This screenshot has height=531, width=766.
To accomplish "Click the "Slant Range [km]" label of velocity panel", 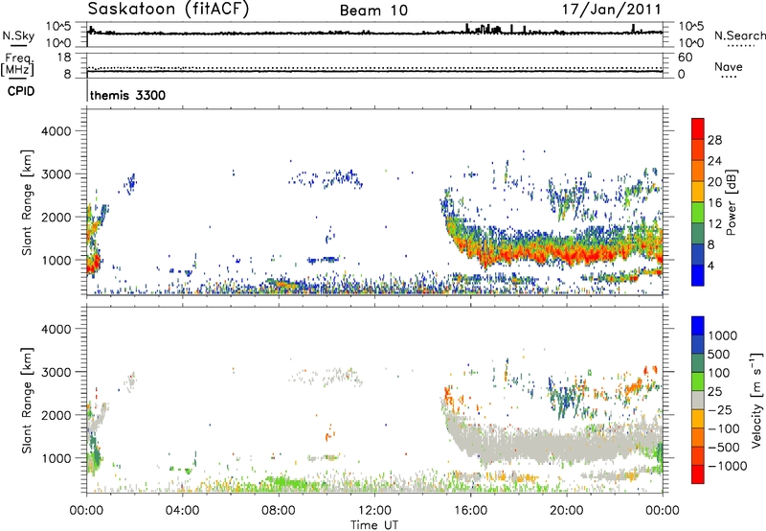I will click(27, 401).
